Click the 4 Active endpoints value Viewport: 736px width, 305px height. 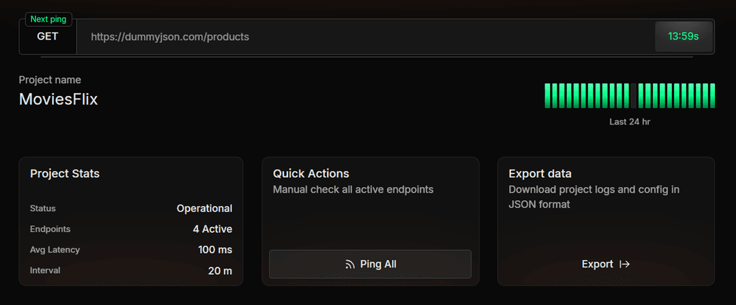pos(213,229)
